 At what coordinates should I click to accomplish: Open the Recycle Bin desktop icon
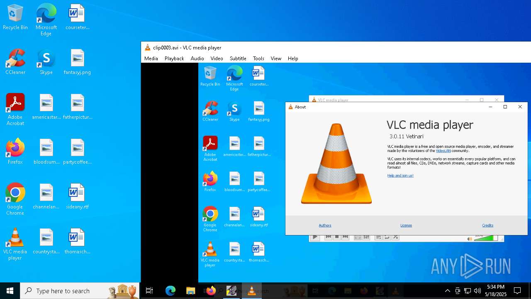click(15, 17)
